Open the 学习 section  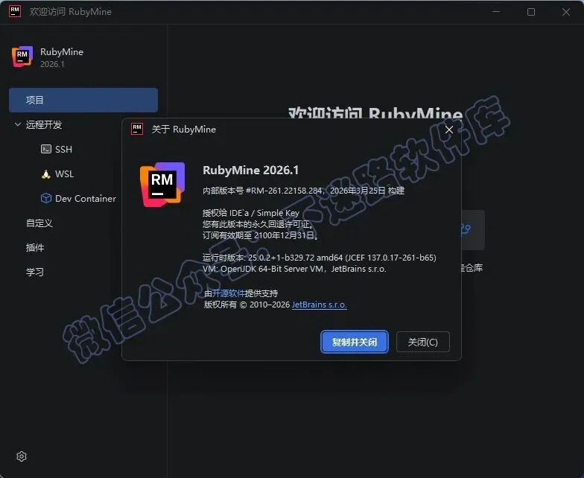[x=34, y=273]
